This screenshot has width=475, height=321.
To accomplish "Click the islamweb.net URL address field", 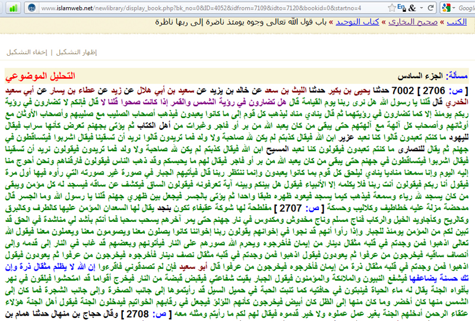I will click(201, 8).
